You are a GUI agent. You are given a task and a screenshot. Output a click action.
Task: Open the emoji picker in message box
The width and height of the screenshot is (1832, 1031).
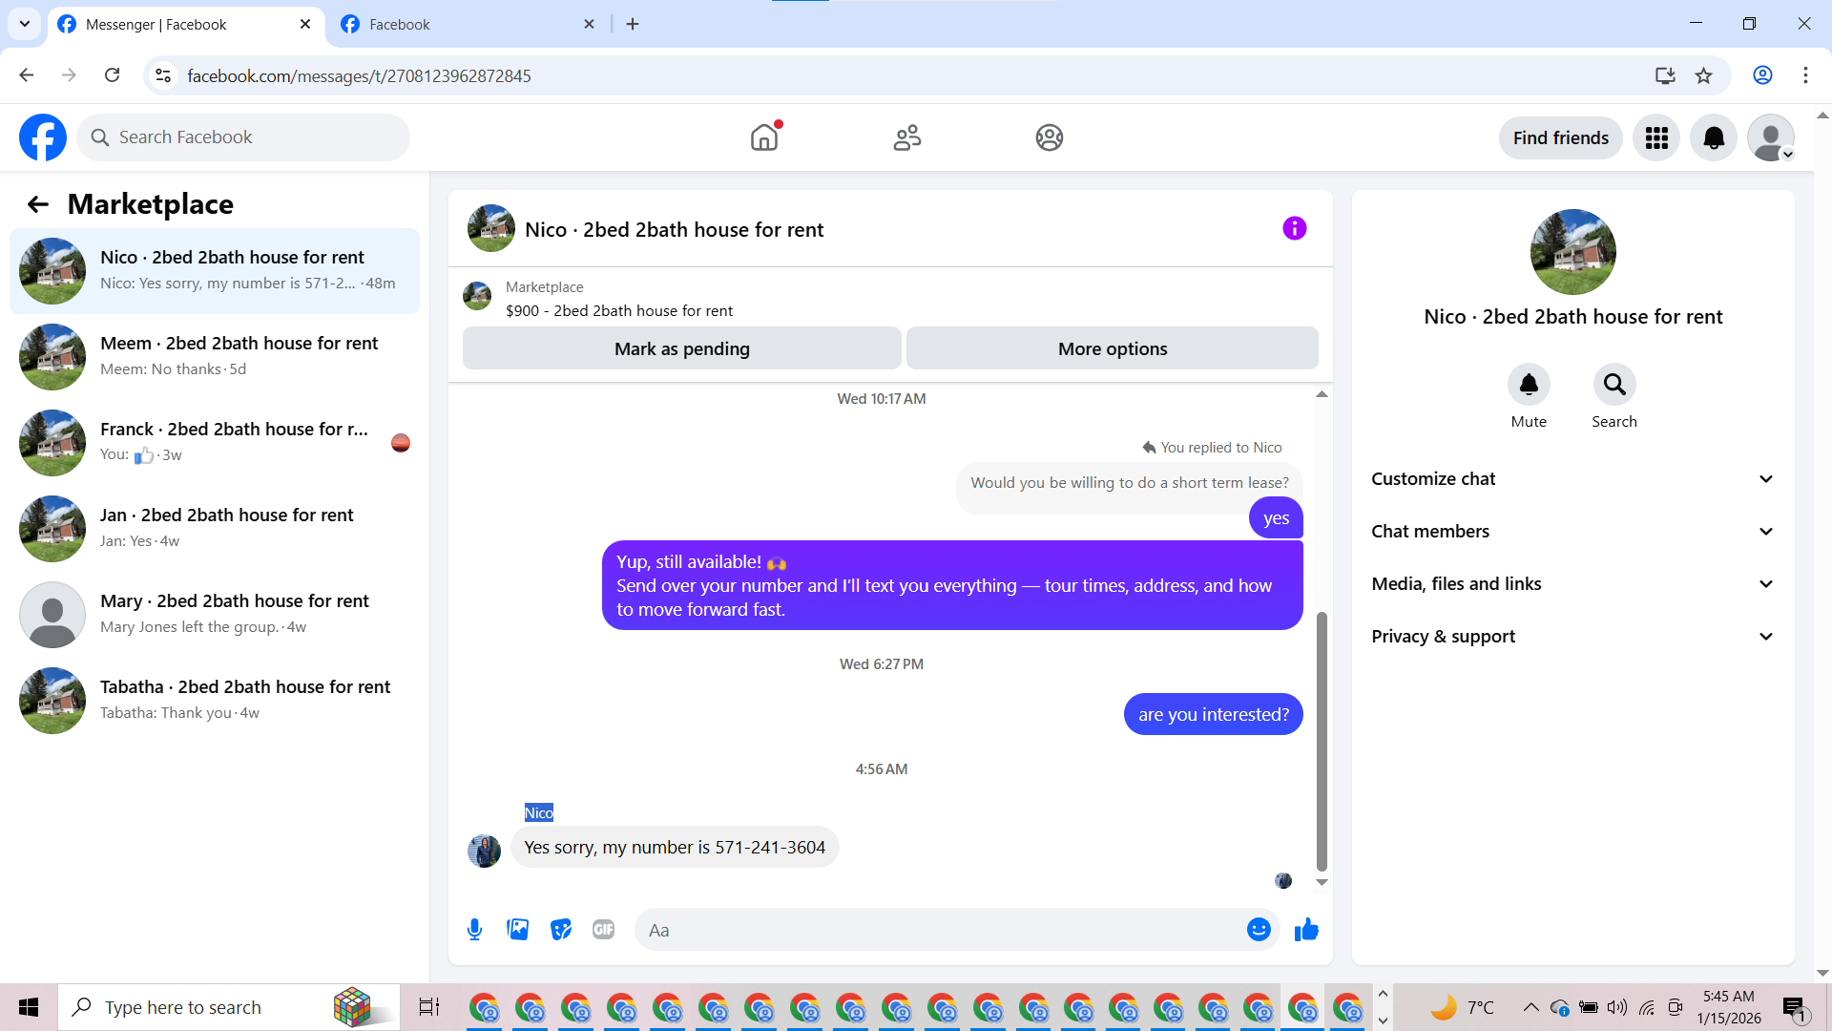point(1259,930)
